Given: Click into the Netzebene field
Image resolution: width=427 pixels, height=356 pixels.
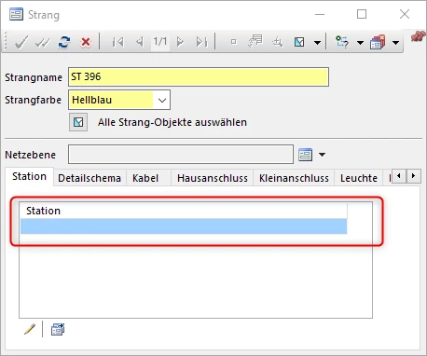Looking at the screenshot, I should point(181,154).
